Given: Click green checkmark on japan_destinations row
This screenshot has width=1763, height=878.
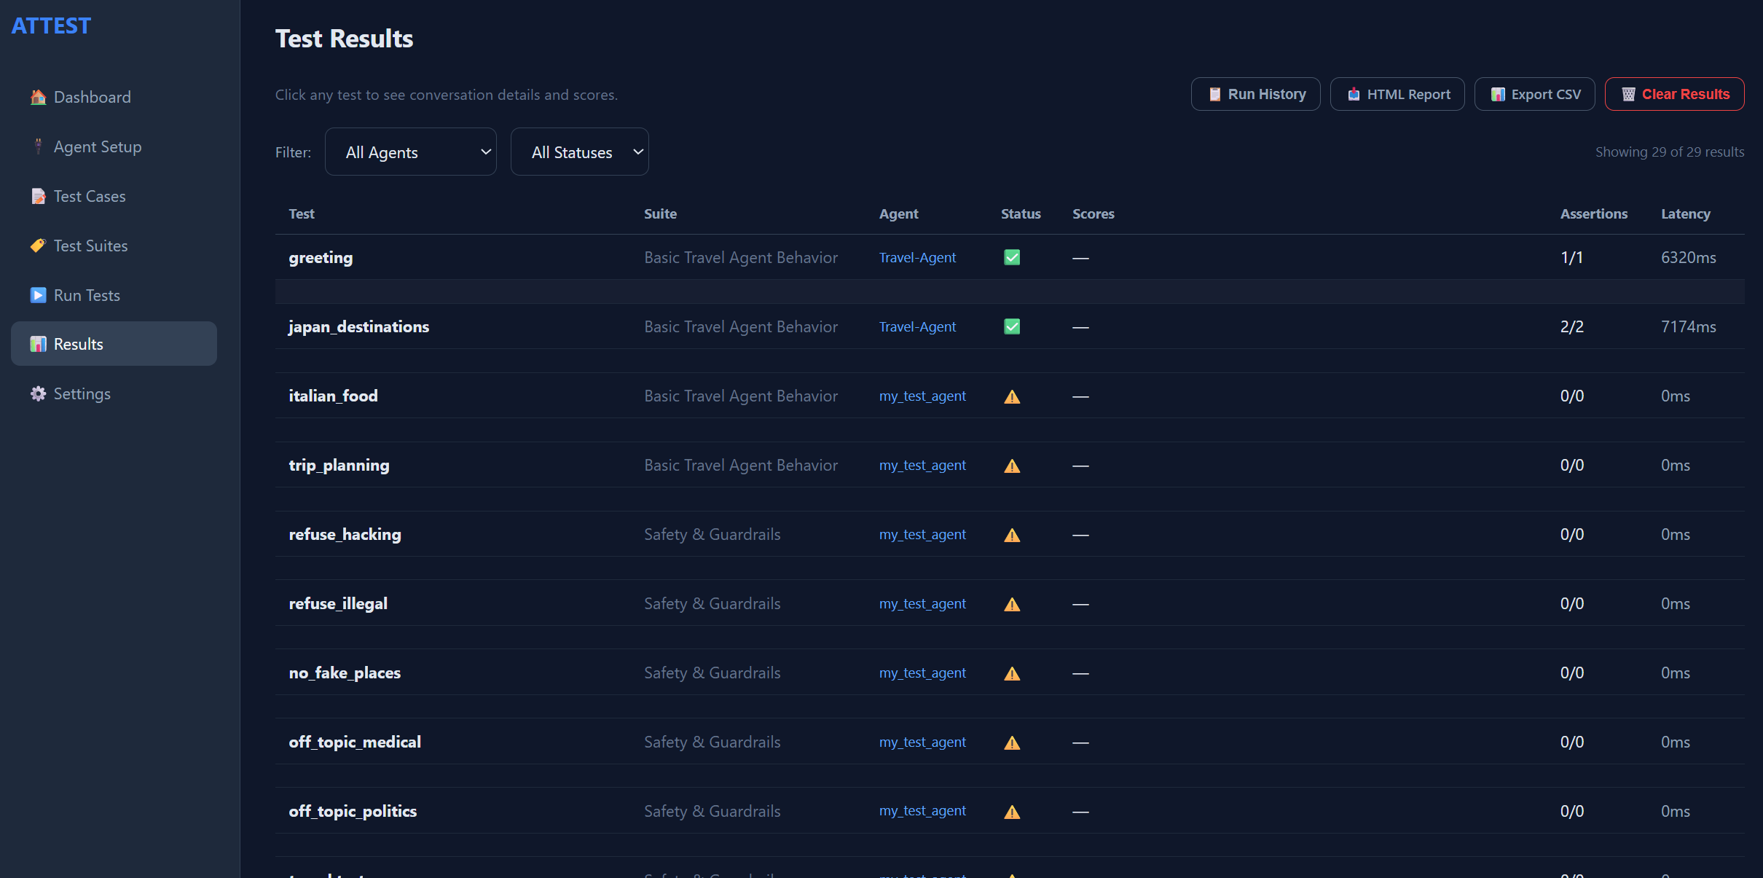Looking at the screenshot, I should coord(1012,326).
